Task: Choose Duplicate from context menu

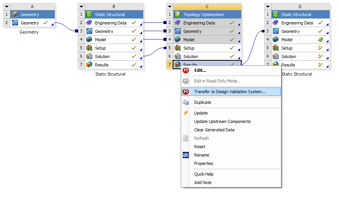Action: (231, 102)
